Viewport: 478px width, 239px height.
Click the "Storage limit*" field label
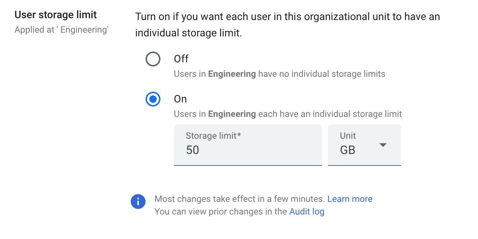coord(213,136)
